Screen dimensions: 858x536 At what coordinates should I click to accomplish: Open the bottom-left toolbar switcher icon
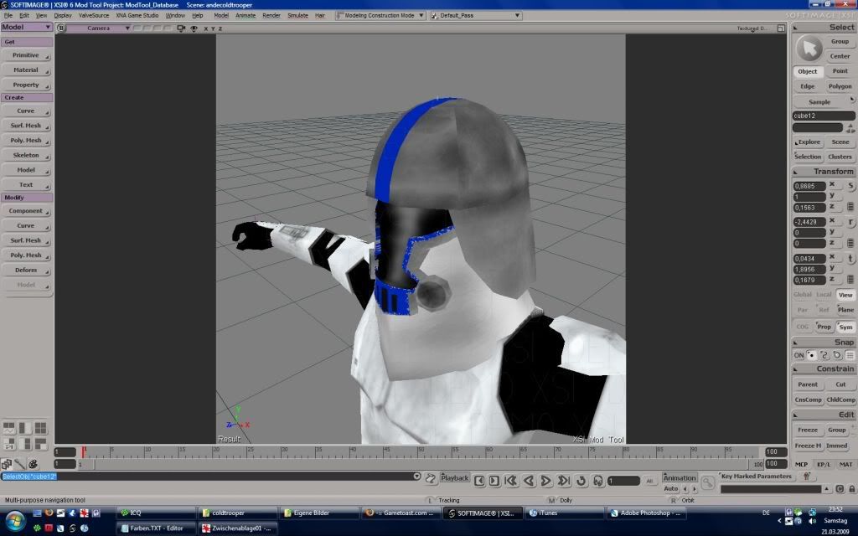[x=7, y=464]
